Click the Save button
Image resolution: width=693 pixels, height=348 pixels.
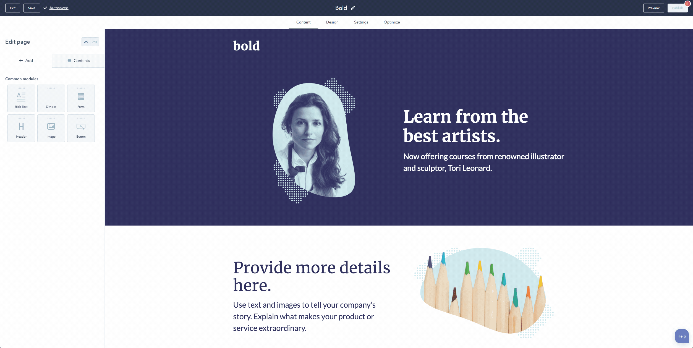31,7
